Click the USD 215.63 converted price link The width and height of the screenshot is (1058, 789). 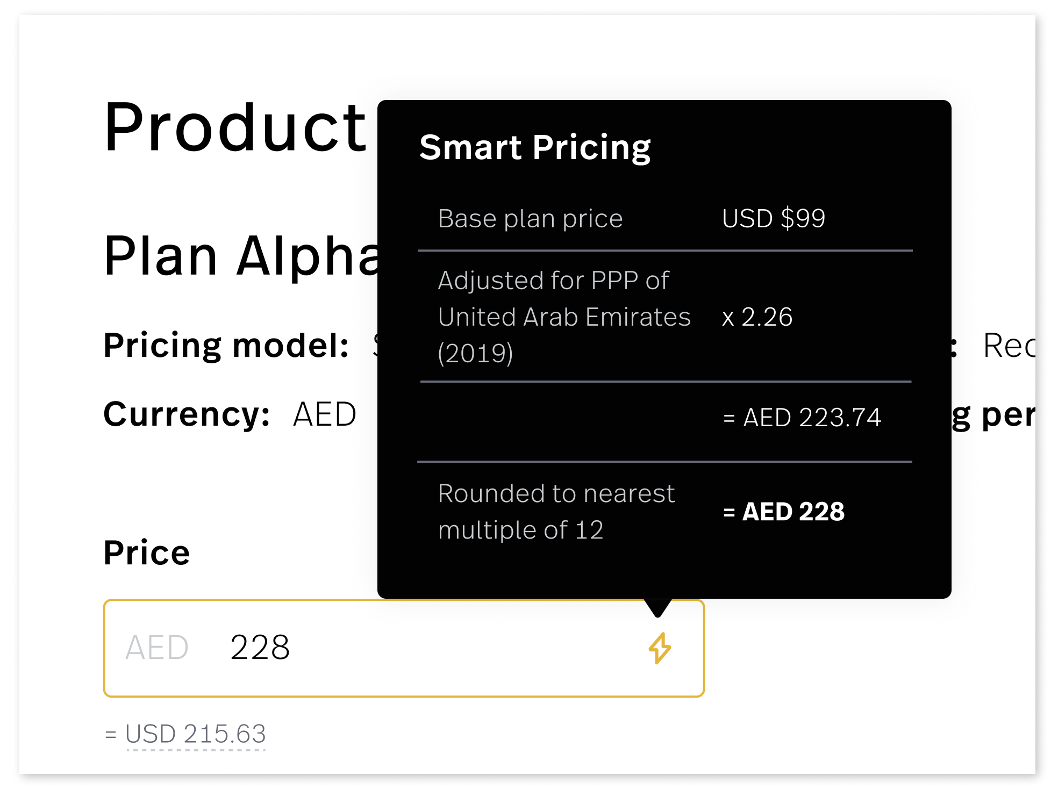[196, 734]
